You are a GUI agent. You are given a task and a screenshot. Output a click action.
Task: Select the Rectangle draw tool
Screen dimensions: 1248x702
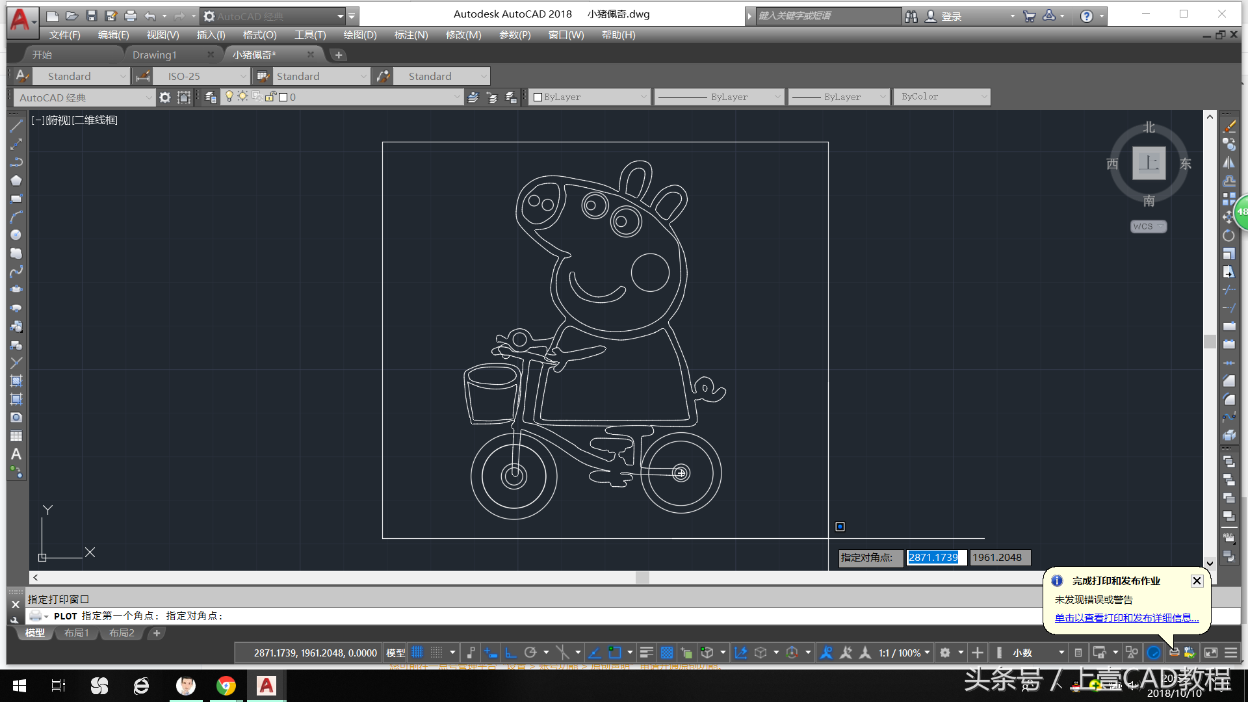[x=16, y=198]
